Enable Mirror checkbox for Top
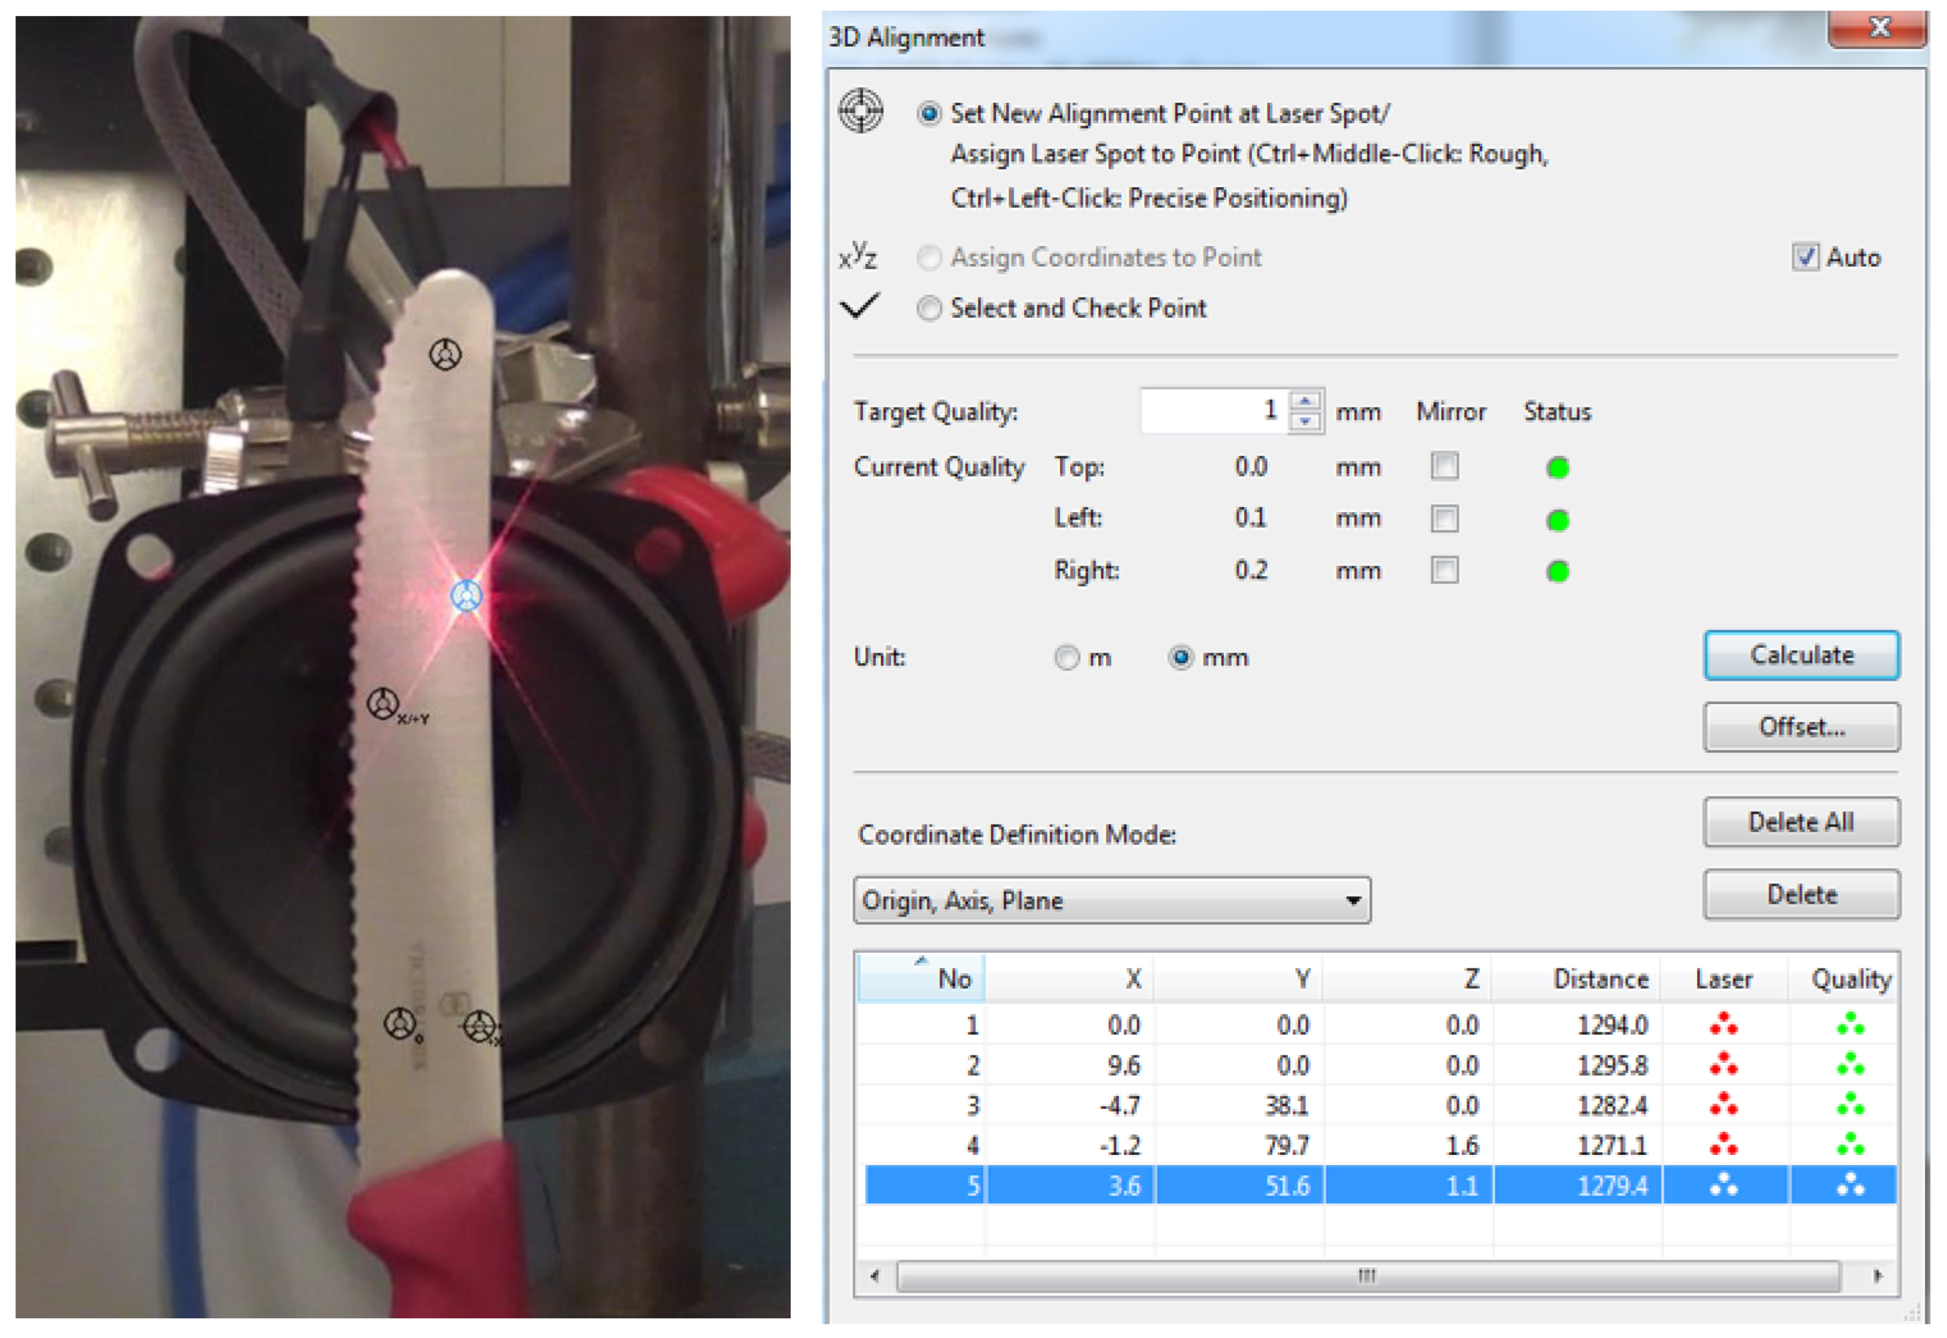 click(1444, 466)
